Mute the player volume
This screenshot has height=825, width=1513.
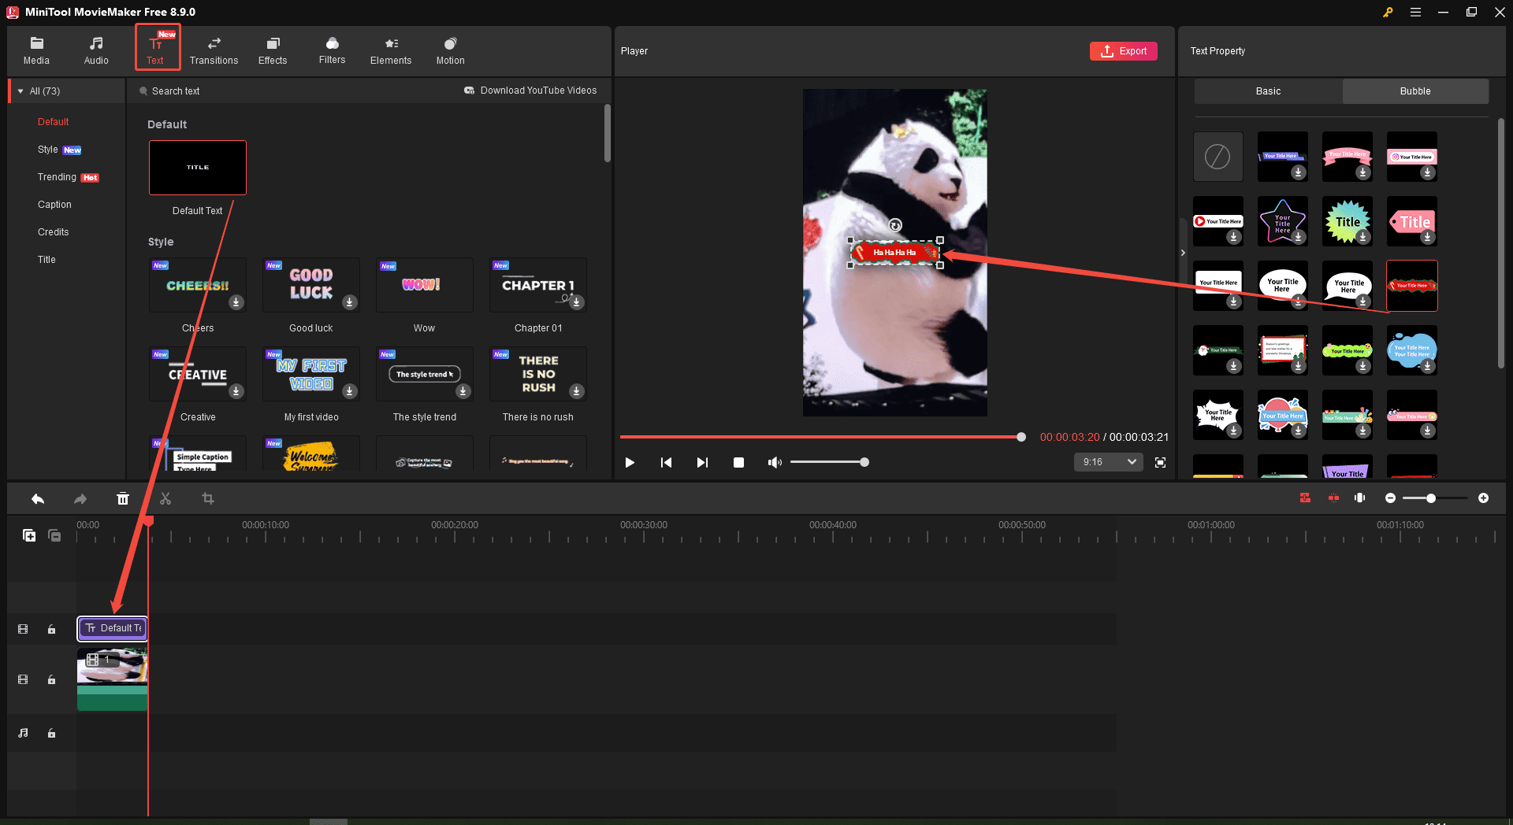[775, 463]
